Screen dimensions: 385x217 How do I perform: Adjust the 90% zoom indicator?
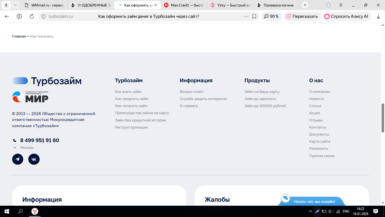click(x=271, y=16)
